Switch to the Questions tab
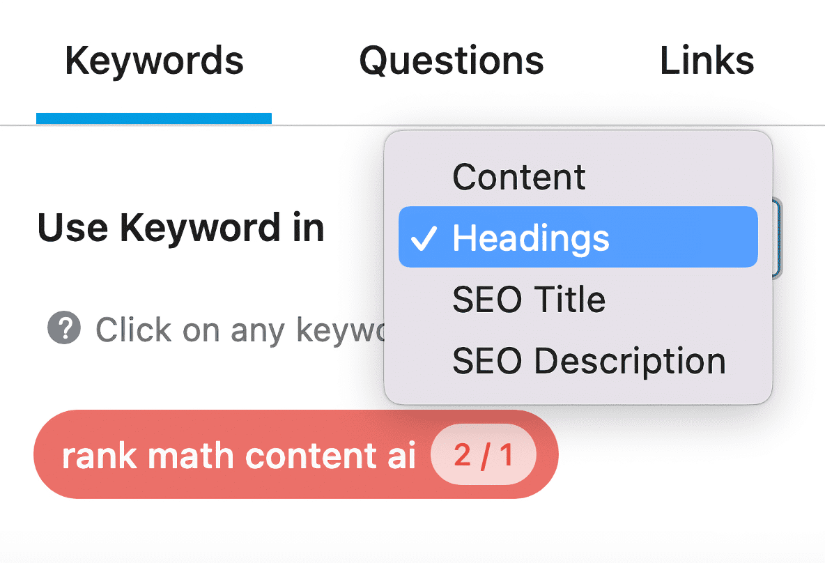The image size is (825, 563). (x=450, y=61)
